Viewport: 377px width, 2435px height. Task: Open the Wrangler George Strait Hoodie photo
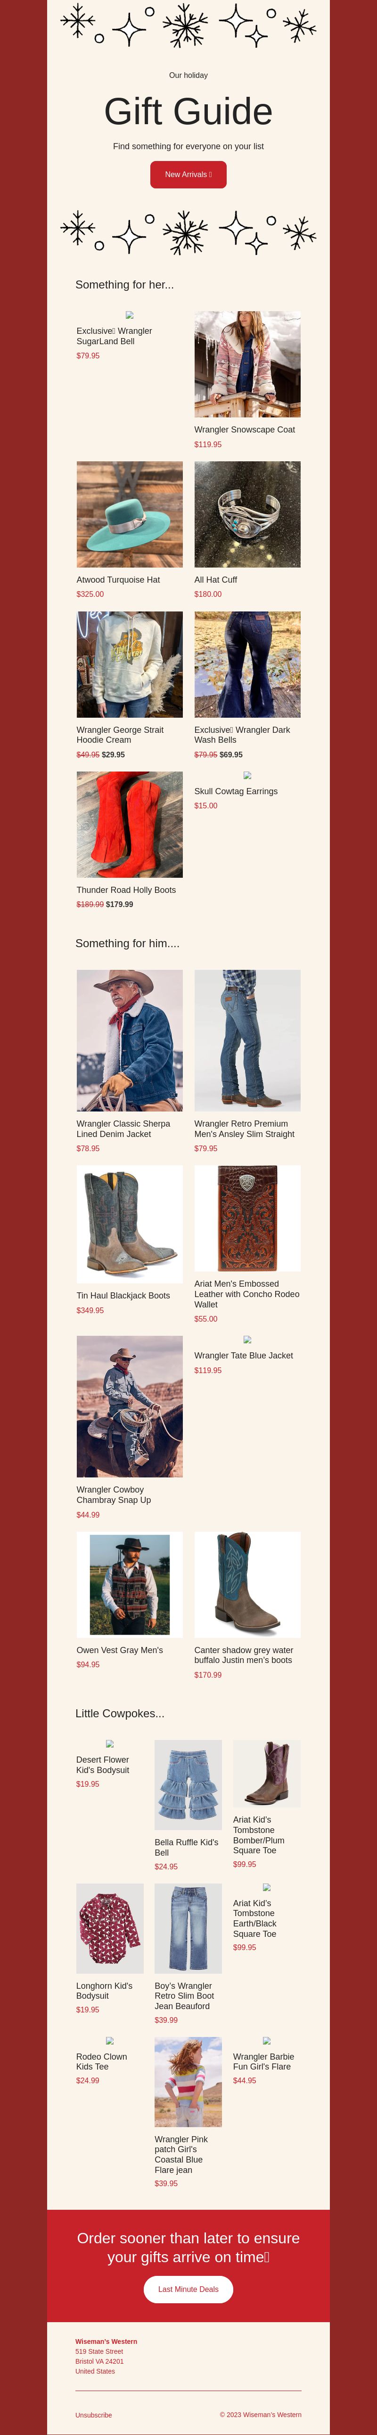(129, 664)
